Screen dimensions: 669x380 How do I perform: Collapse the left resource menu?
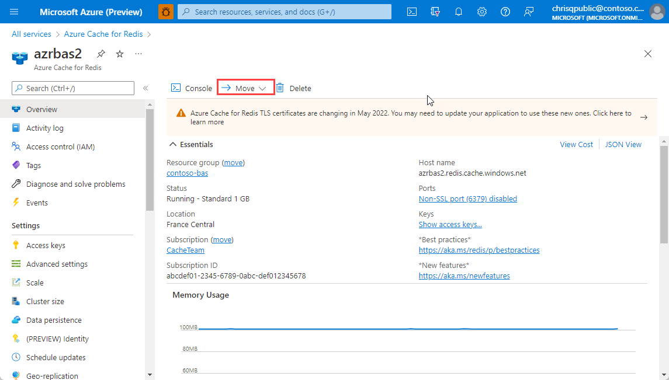pyautogui.click(x=145, y=88)
